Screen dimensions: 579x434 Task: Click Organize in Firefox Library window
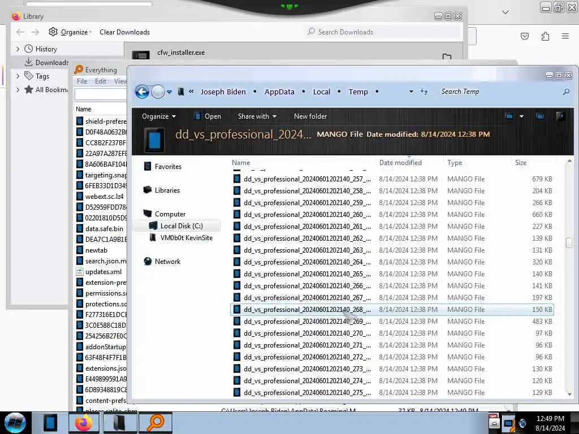pyautogui.click(x=70, y=32)
